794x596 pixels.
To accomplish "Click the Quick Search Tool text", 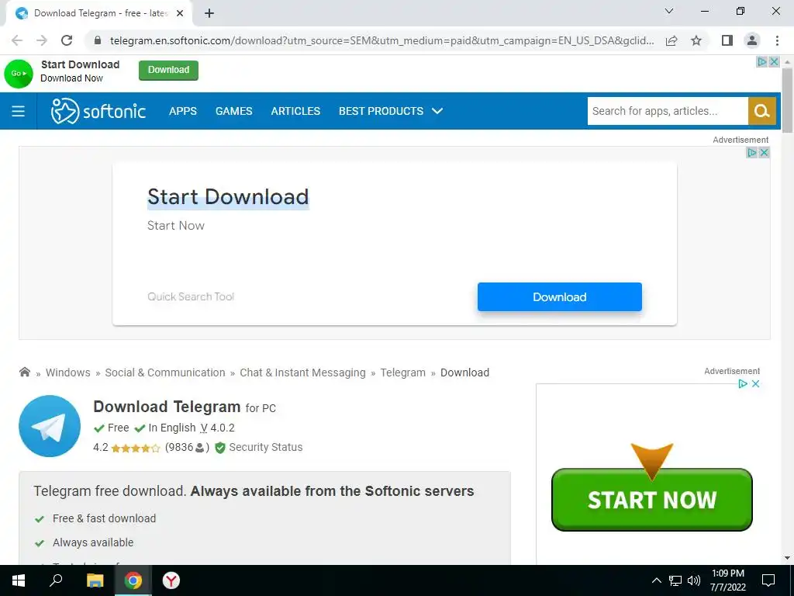I will (191, 296).
